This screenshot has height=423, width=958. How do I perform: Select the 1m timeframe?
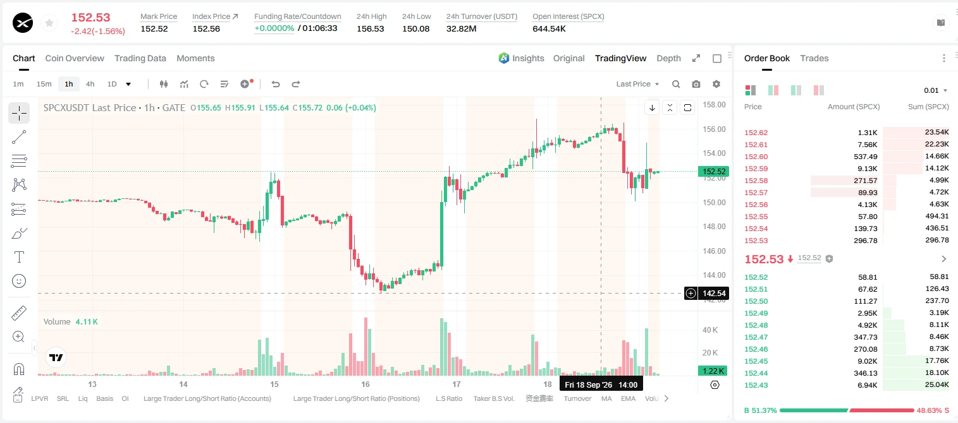(x=18, y=84)
